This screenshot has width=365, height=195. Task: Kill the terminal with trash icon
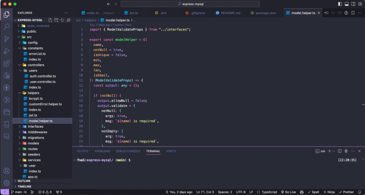coord(346,151)
